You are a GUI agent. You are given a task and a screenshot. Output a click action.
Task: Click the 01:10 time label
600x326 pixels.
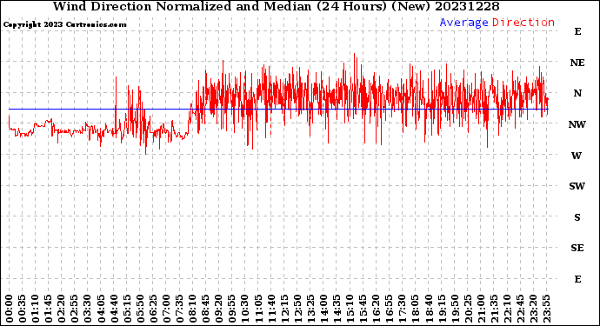pos(35,309)
